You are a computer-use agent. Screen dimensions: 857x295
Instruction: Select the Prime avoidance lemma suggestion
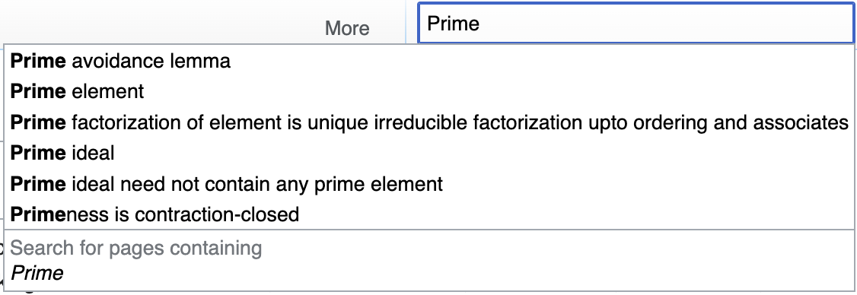click(429, 61)
